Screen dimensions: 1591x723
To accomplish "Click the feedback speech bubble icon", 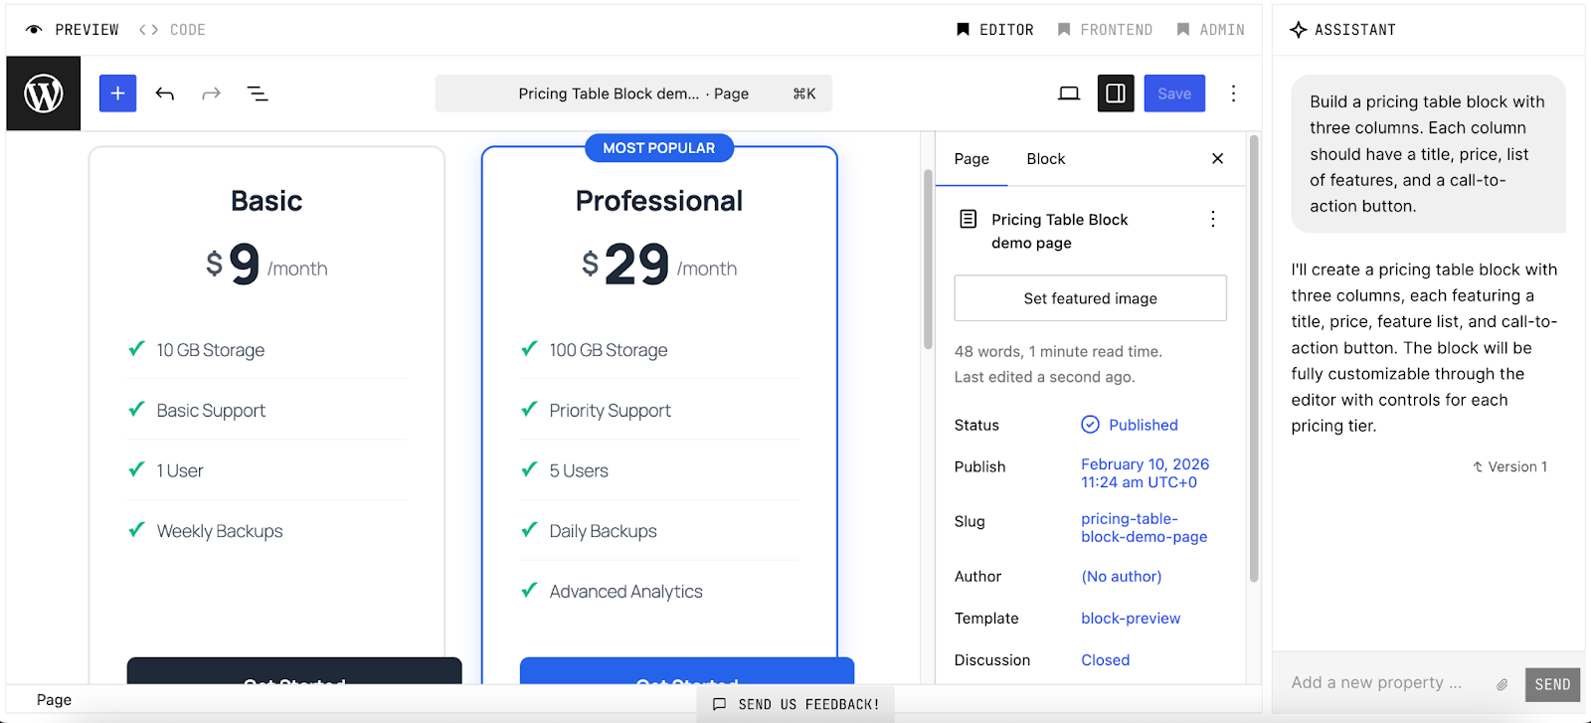I will click(x=719, y=704).
